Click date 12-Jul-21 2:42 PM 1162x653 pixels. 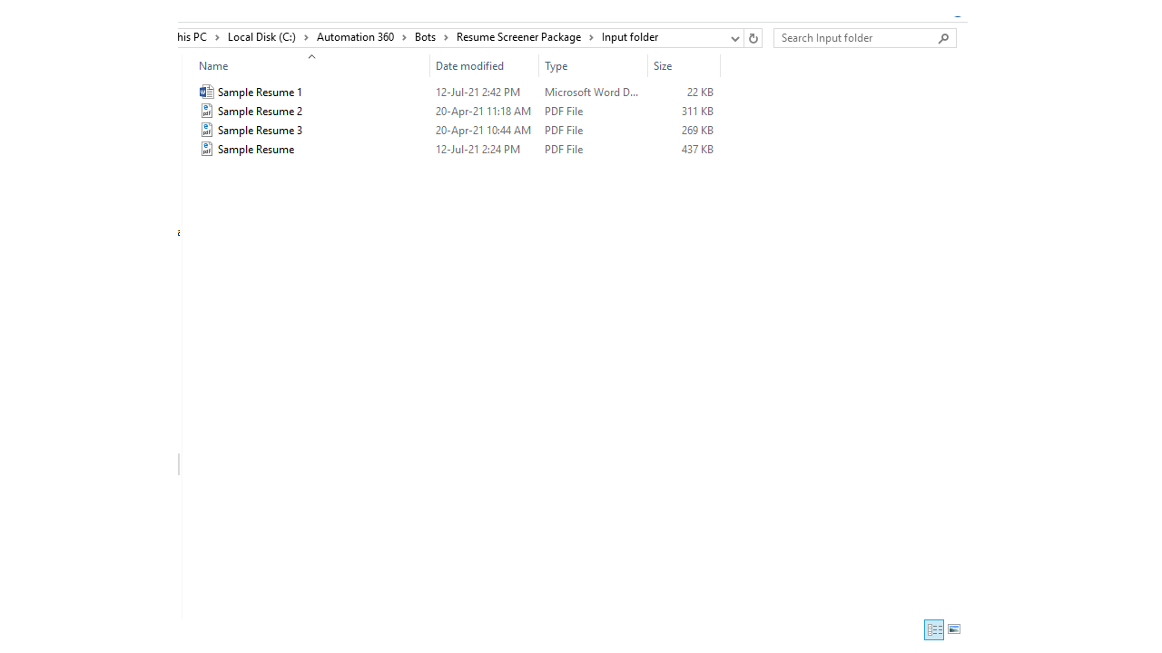point(478,93)
